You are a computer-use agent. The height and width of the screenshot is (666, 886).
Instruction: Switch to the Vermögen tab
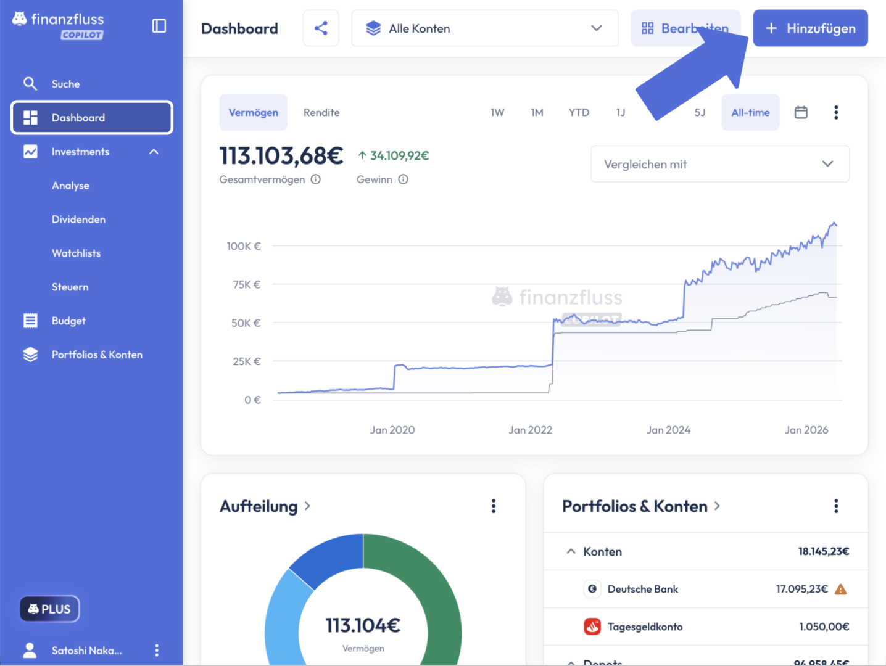pyautogui.click(x=254, y=112)
